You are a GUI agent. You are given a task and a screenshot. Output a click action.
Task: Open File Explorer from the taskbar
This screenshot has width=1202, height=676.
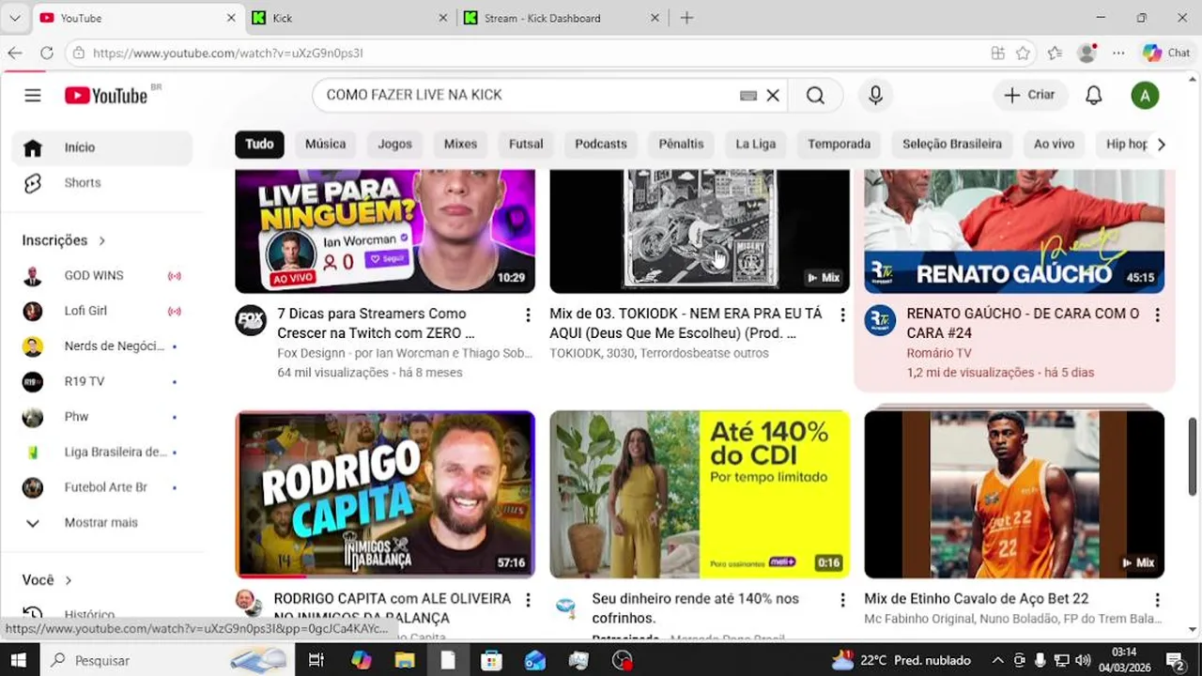click(405, 660)
